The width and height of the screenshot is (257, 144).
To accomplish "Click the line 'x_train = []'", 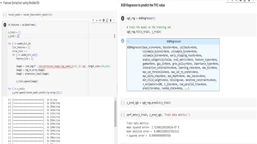I will [14, 32].
